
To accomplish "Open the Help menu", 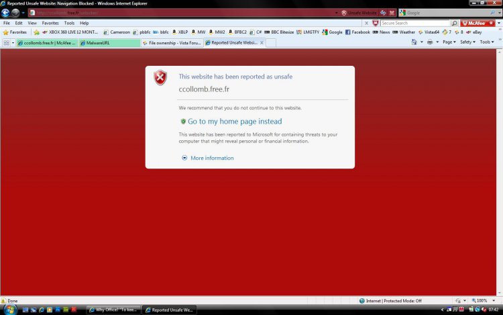I will coord(84,23).
